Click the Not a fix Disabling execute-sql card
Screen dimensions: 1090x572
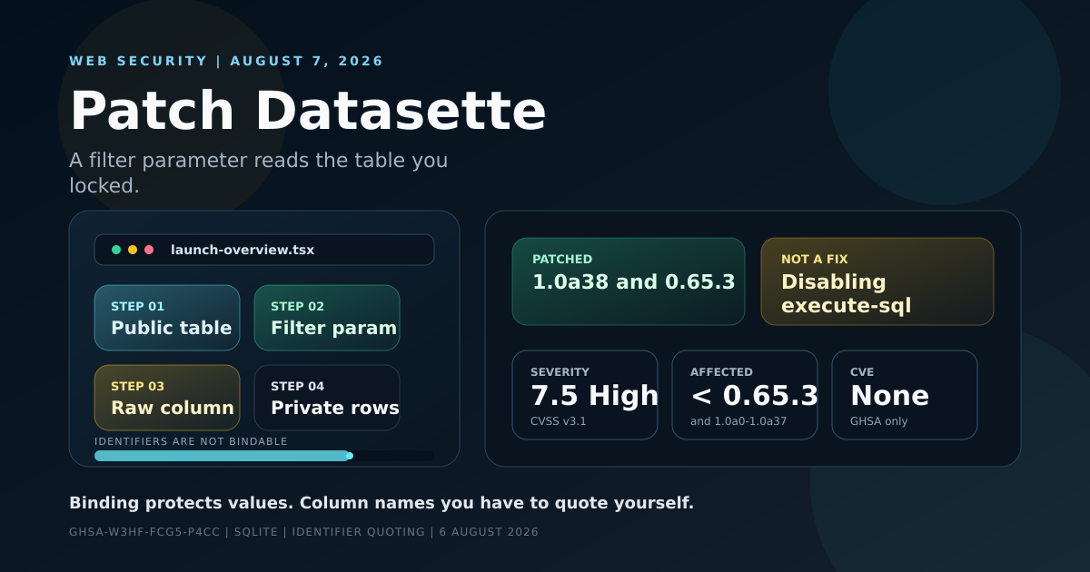(877, 281)
